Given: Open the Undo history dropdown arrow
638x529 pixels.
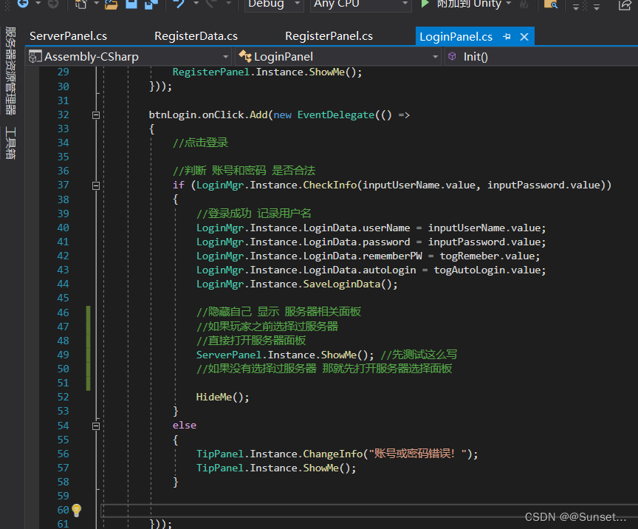Looking at the screenshot, I should (196, 3).
